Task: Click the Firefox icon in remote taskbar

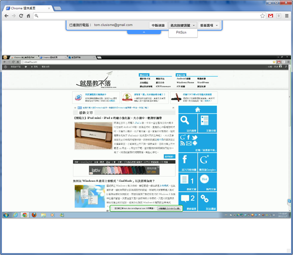Action: tap(33, 215)
